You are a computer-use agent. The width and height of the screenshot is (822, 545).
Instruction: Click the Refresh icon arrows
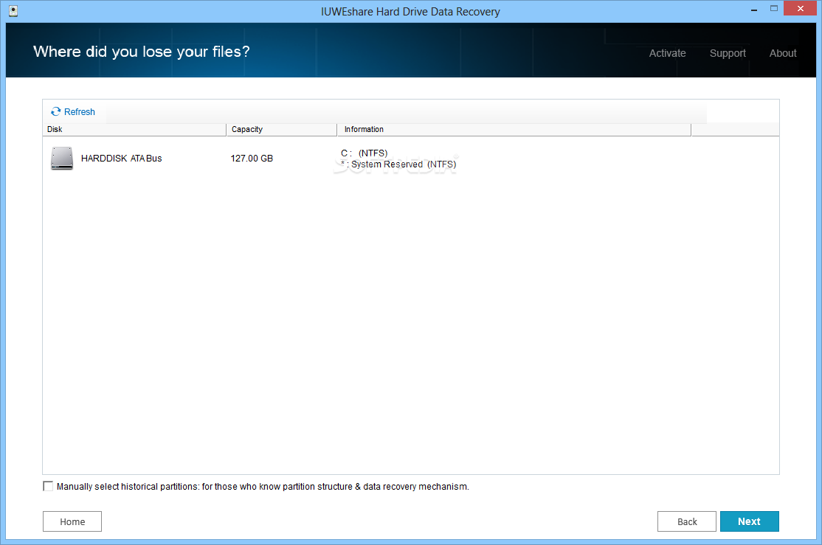pyautogui.click(x=55, y=111)
